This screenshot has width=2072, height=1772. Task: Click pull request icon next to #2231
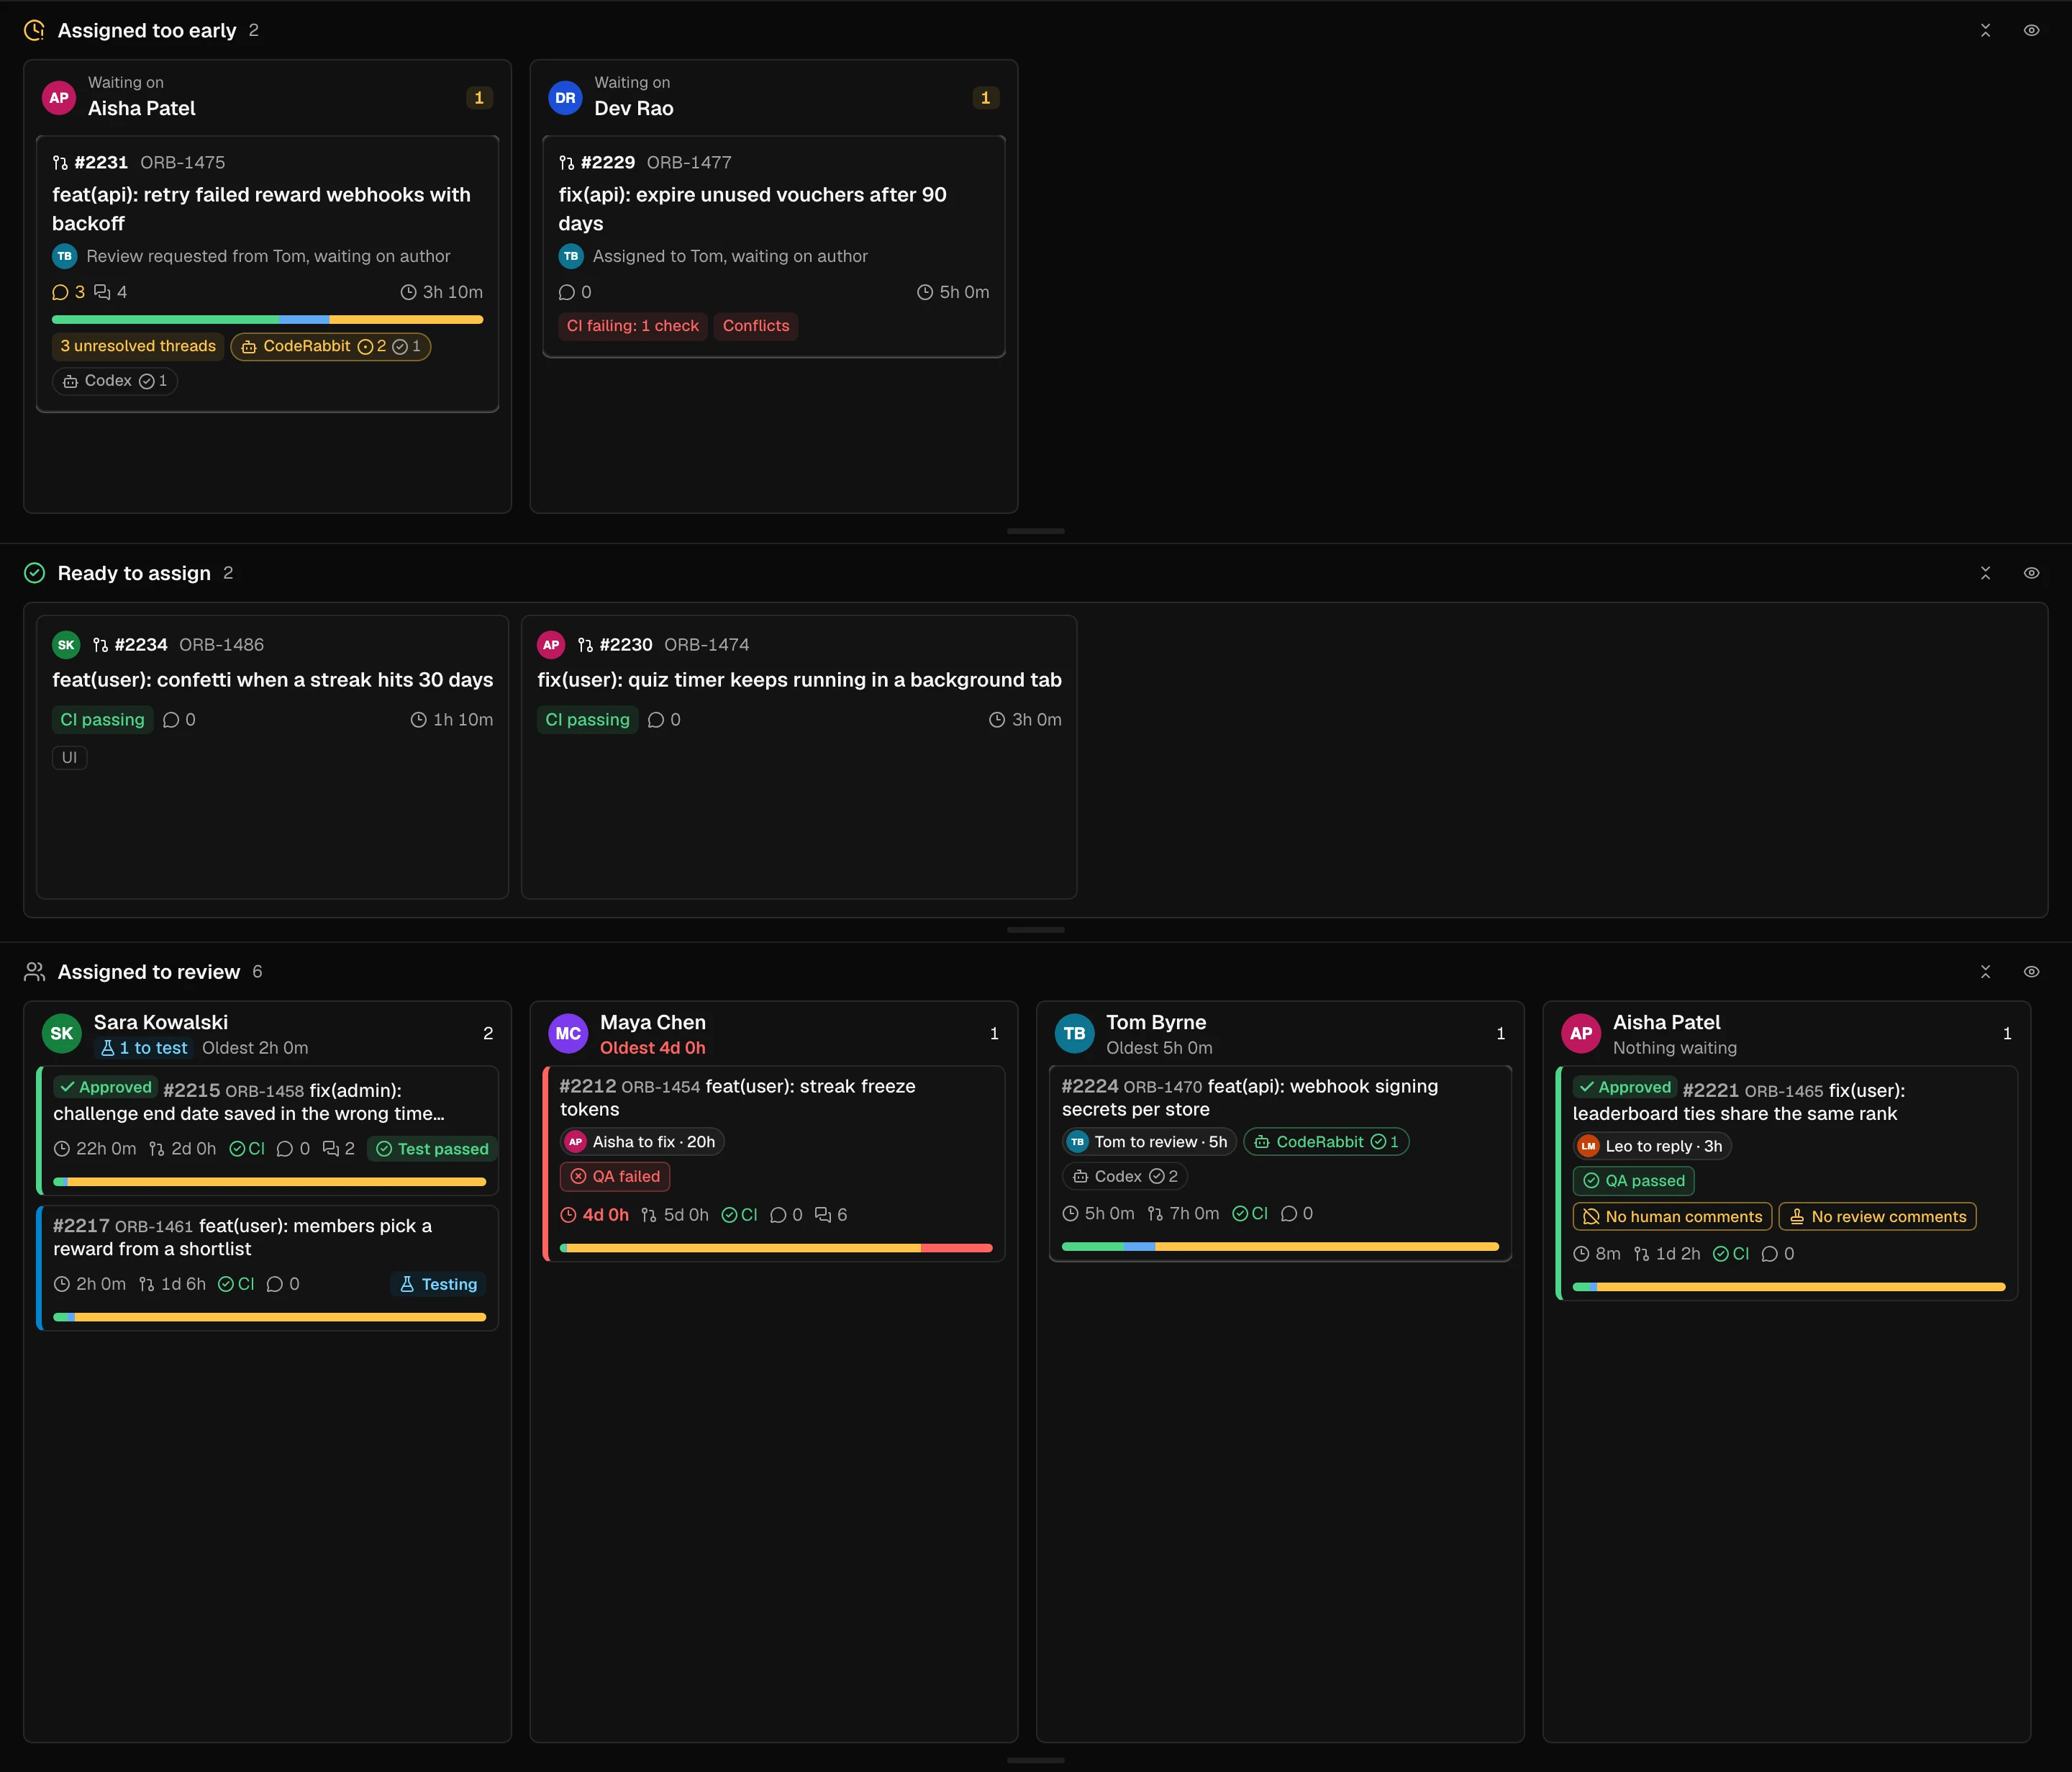tap(60, 163)
